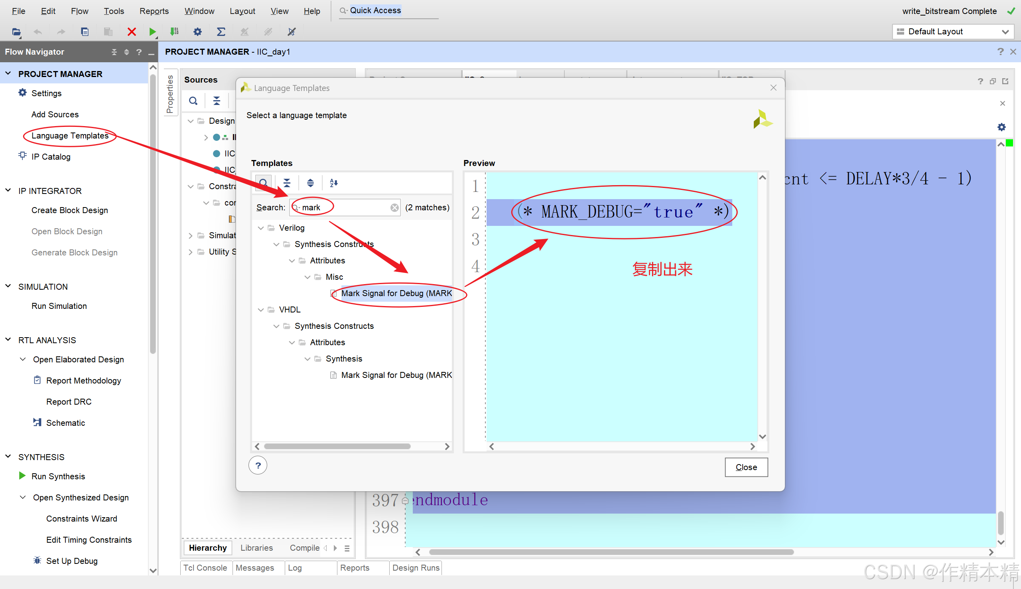Click the Close button in dialog
The height and width of the screenshot is (589, 1021).
pos(746,467)
